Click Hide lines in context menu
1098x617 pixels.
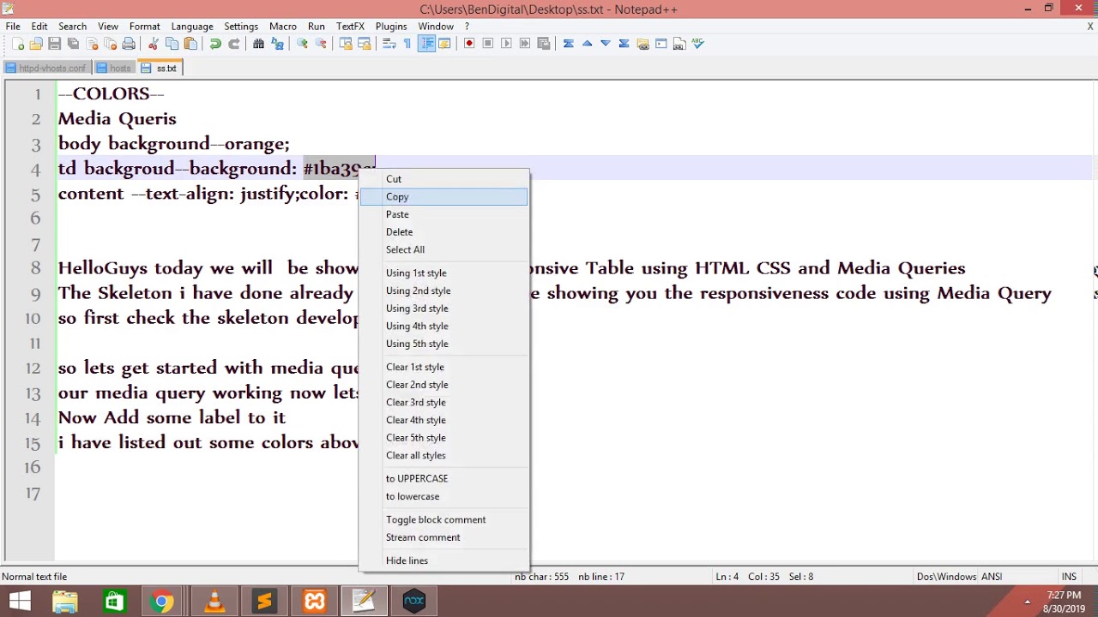[443, 560]
